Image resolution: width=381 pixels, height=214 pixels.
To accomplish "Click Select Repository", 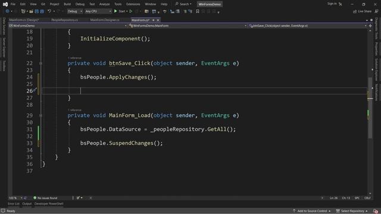I will click(x=352, y=211).
